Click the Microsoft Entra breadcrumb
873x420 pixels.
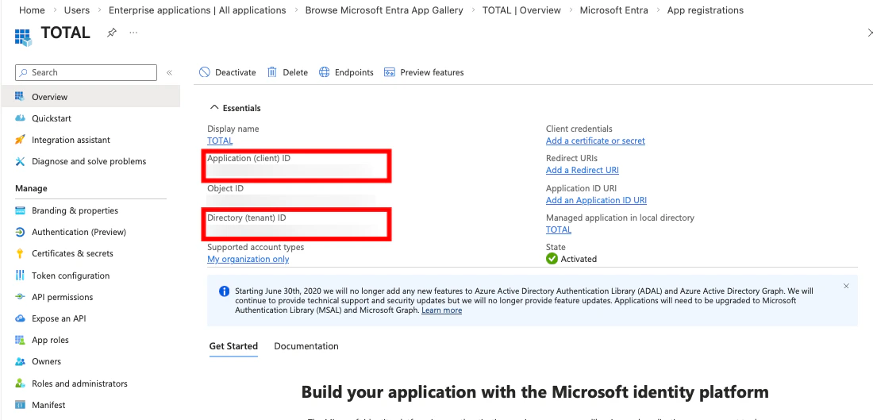(x=613, y=10)
